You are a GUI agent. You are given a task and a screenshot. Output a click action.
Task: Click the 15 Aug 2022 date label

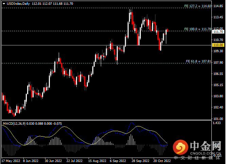[97, 161]
